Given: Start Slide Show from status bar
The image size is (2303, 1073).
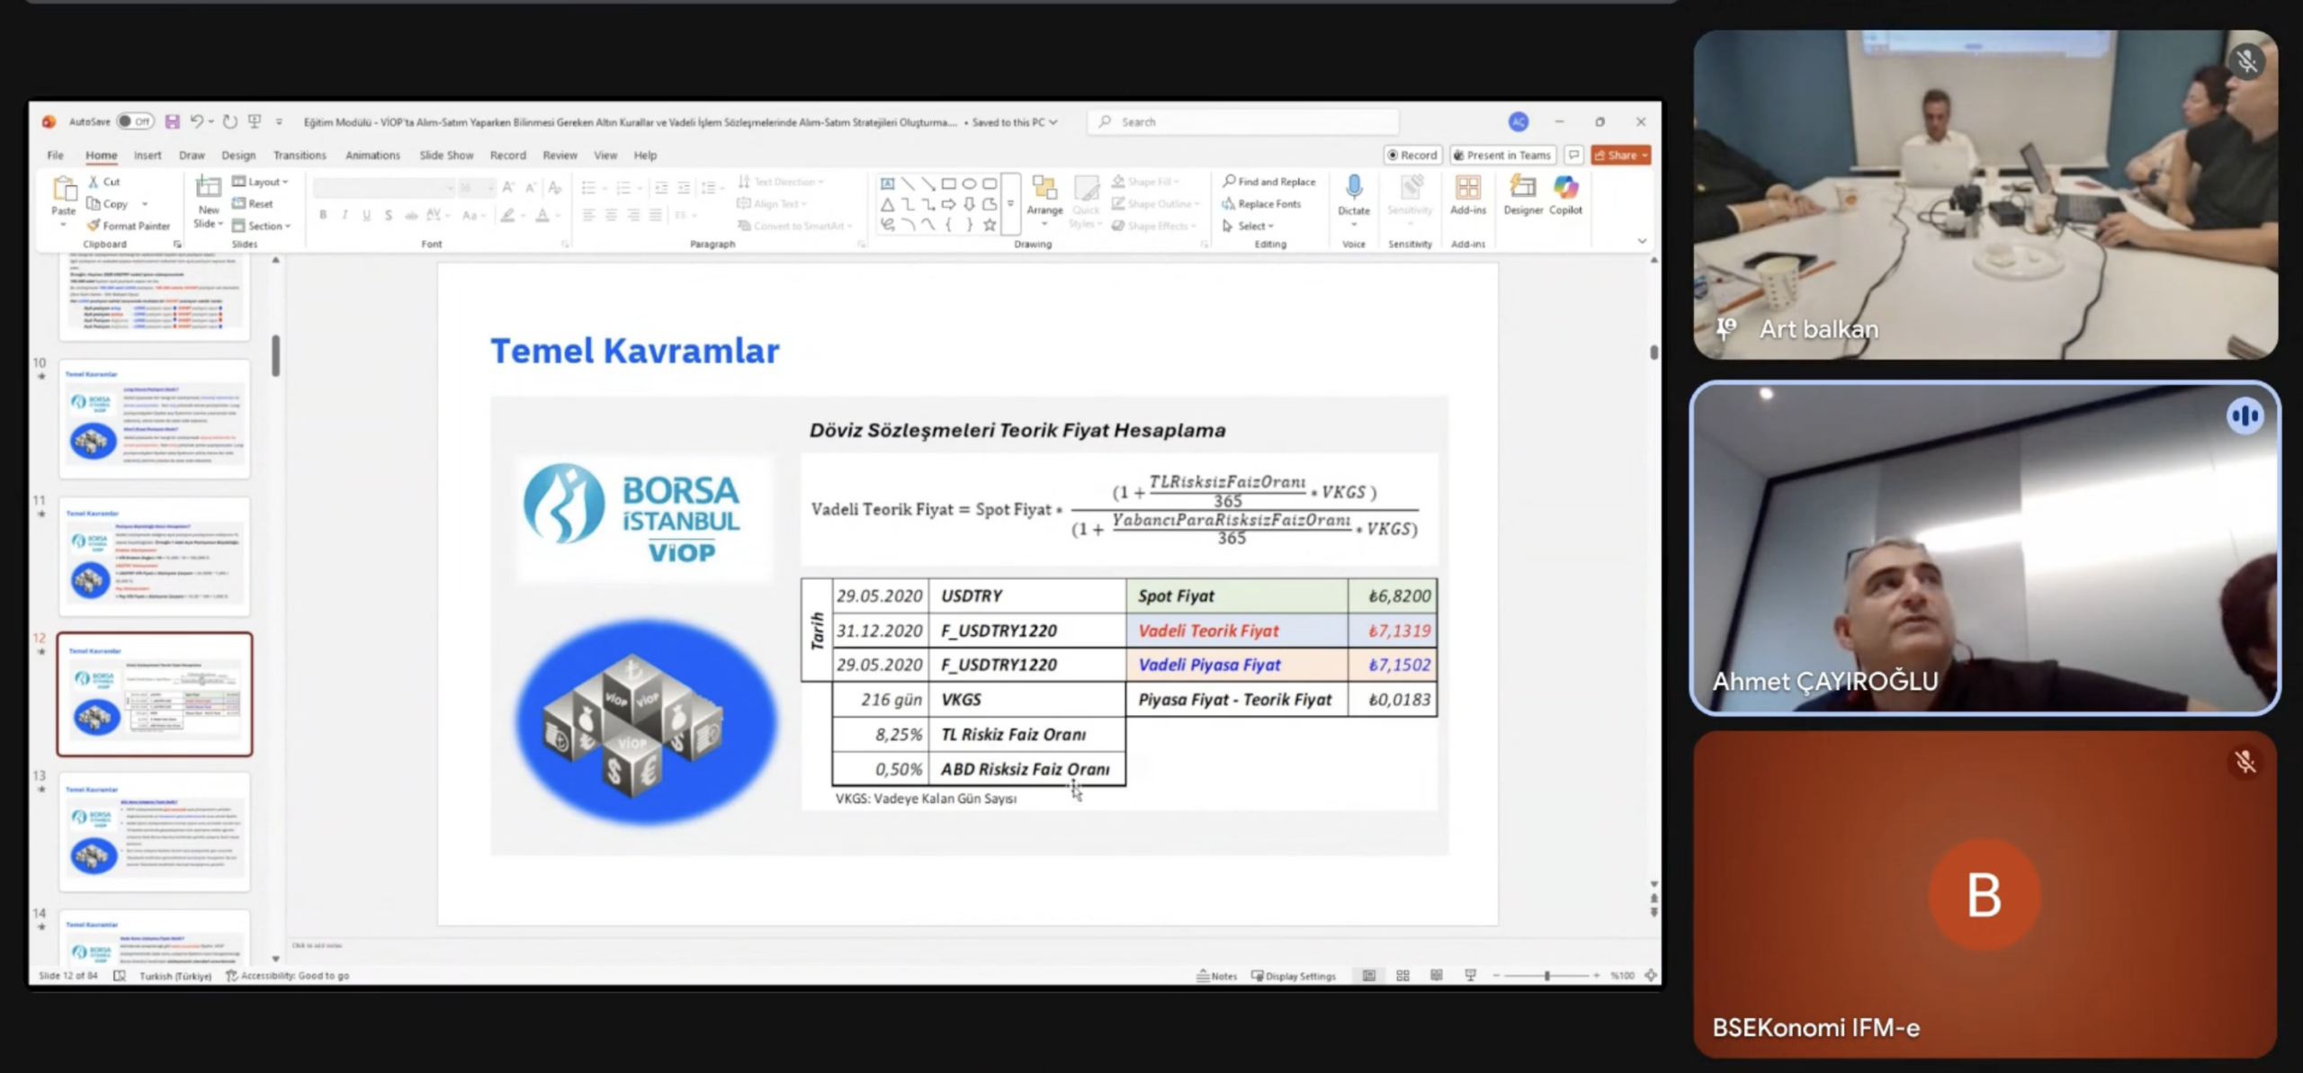Looking at the screenshot, I should (1470, 975).
